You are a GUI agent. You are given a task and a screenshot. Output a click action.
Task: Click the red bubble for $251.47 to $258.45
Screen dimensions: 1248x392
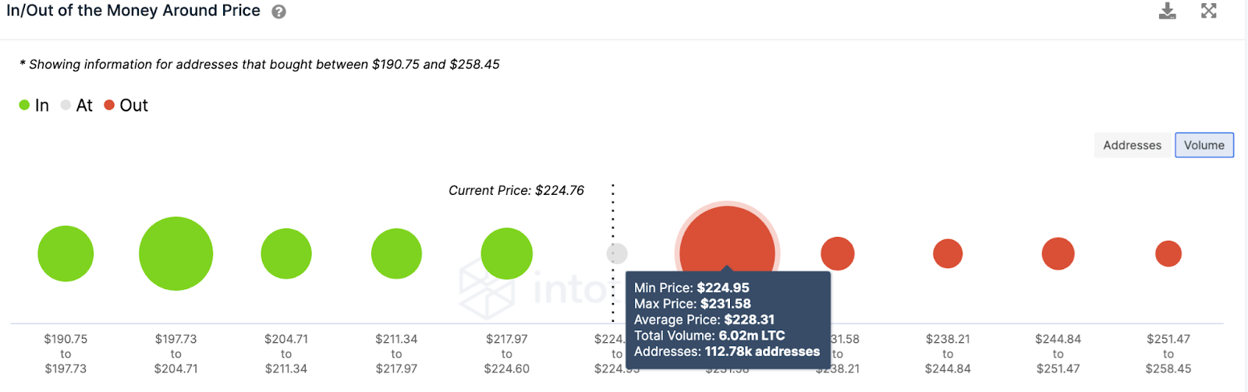point(1168,253)
